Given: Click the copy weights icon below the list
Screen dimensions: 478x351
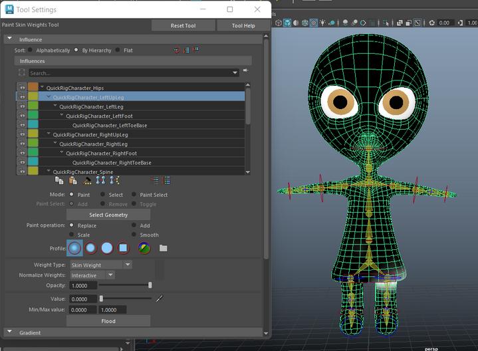Looking at the screenshot, I should pyautogui.click(x=59, y=180).
